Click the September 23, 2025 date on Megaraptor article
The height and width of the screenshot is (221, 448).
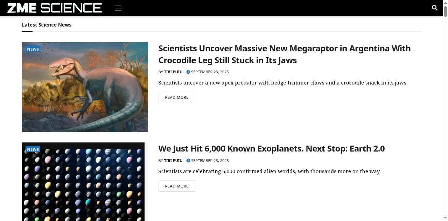coord(210,72)
